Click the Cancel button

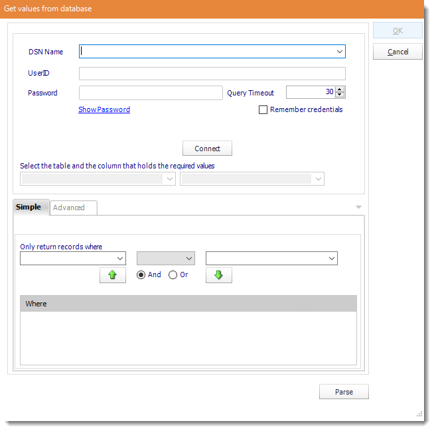click(x=398, y=52)
